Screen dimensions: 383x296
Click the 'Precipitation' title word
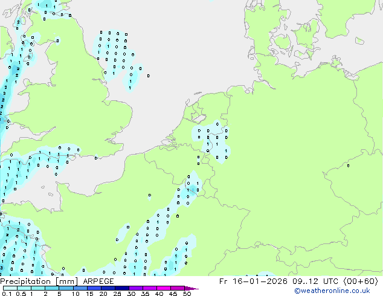(x=25, y=282)
